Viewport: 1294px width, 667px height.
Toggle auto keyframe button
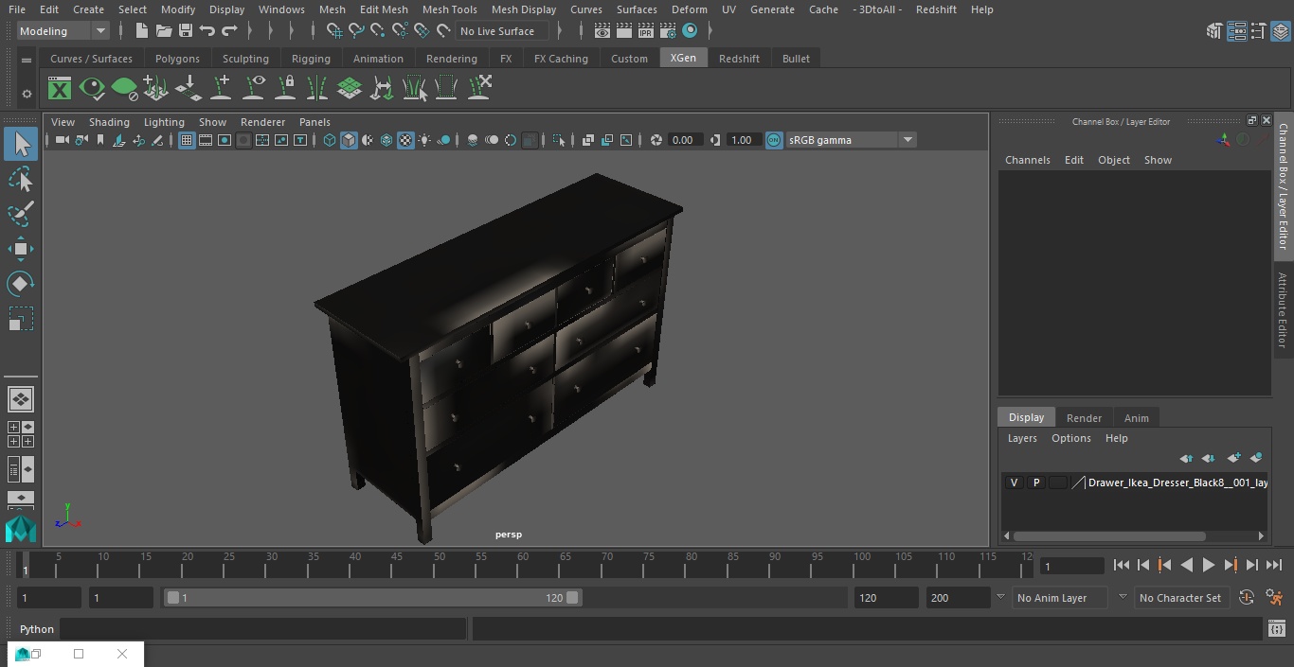(x=1247, y=598)
